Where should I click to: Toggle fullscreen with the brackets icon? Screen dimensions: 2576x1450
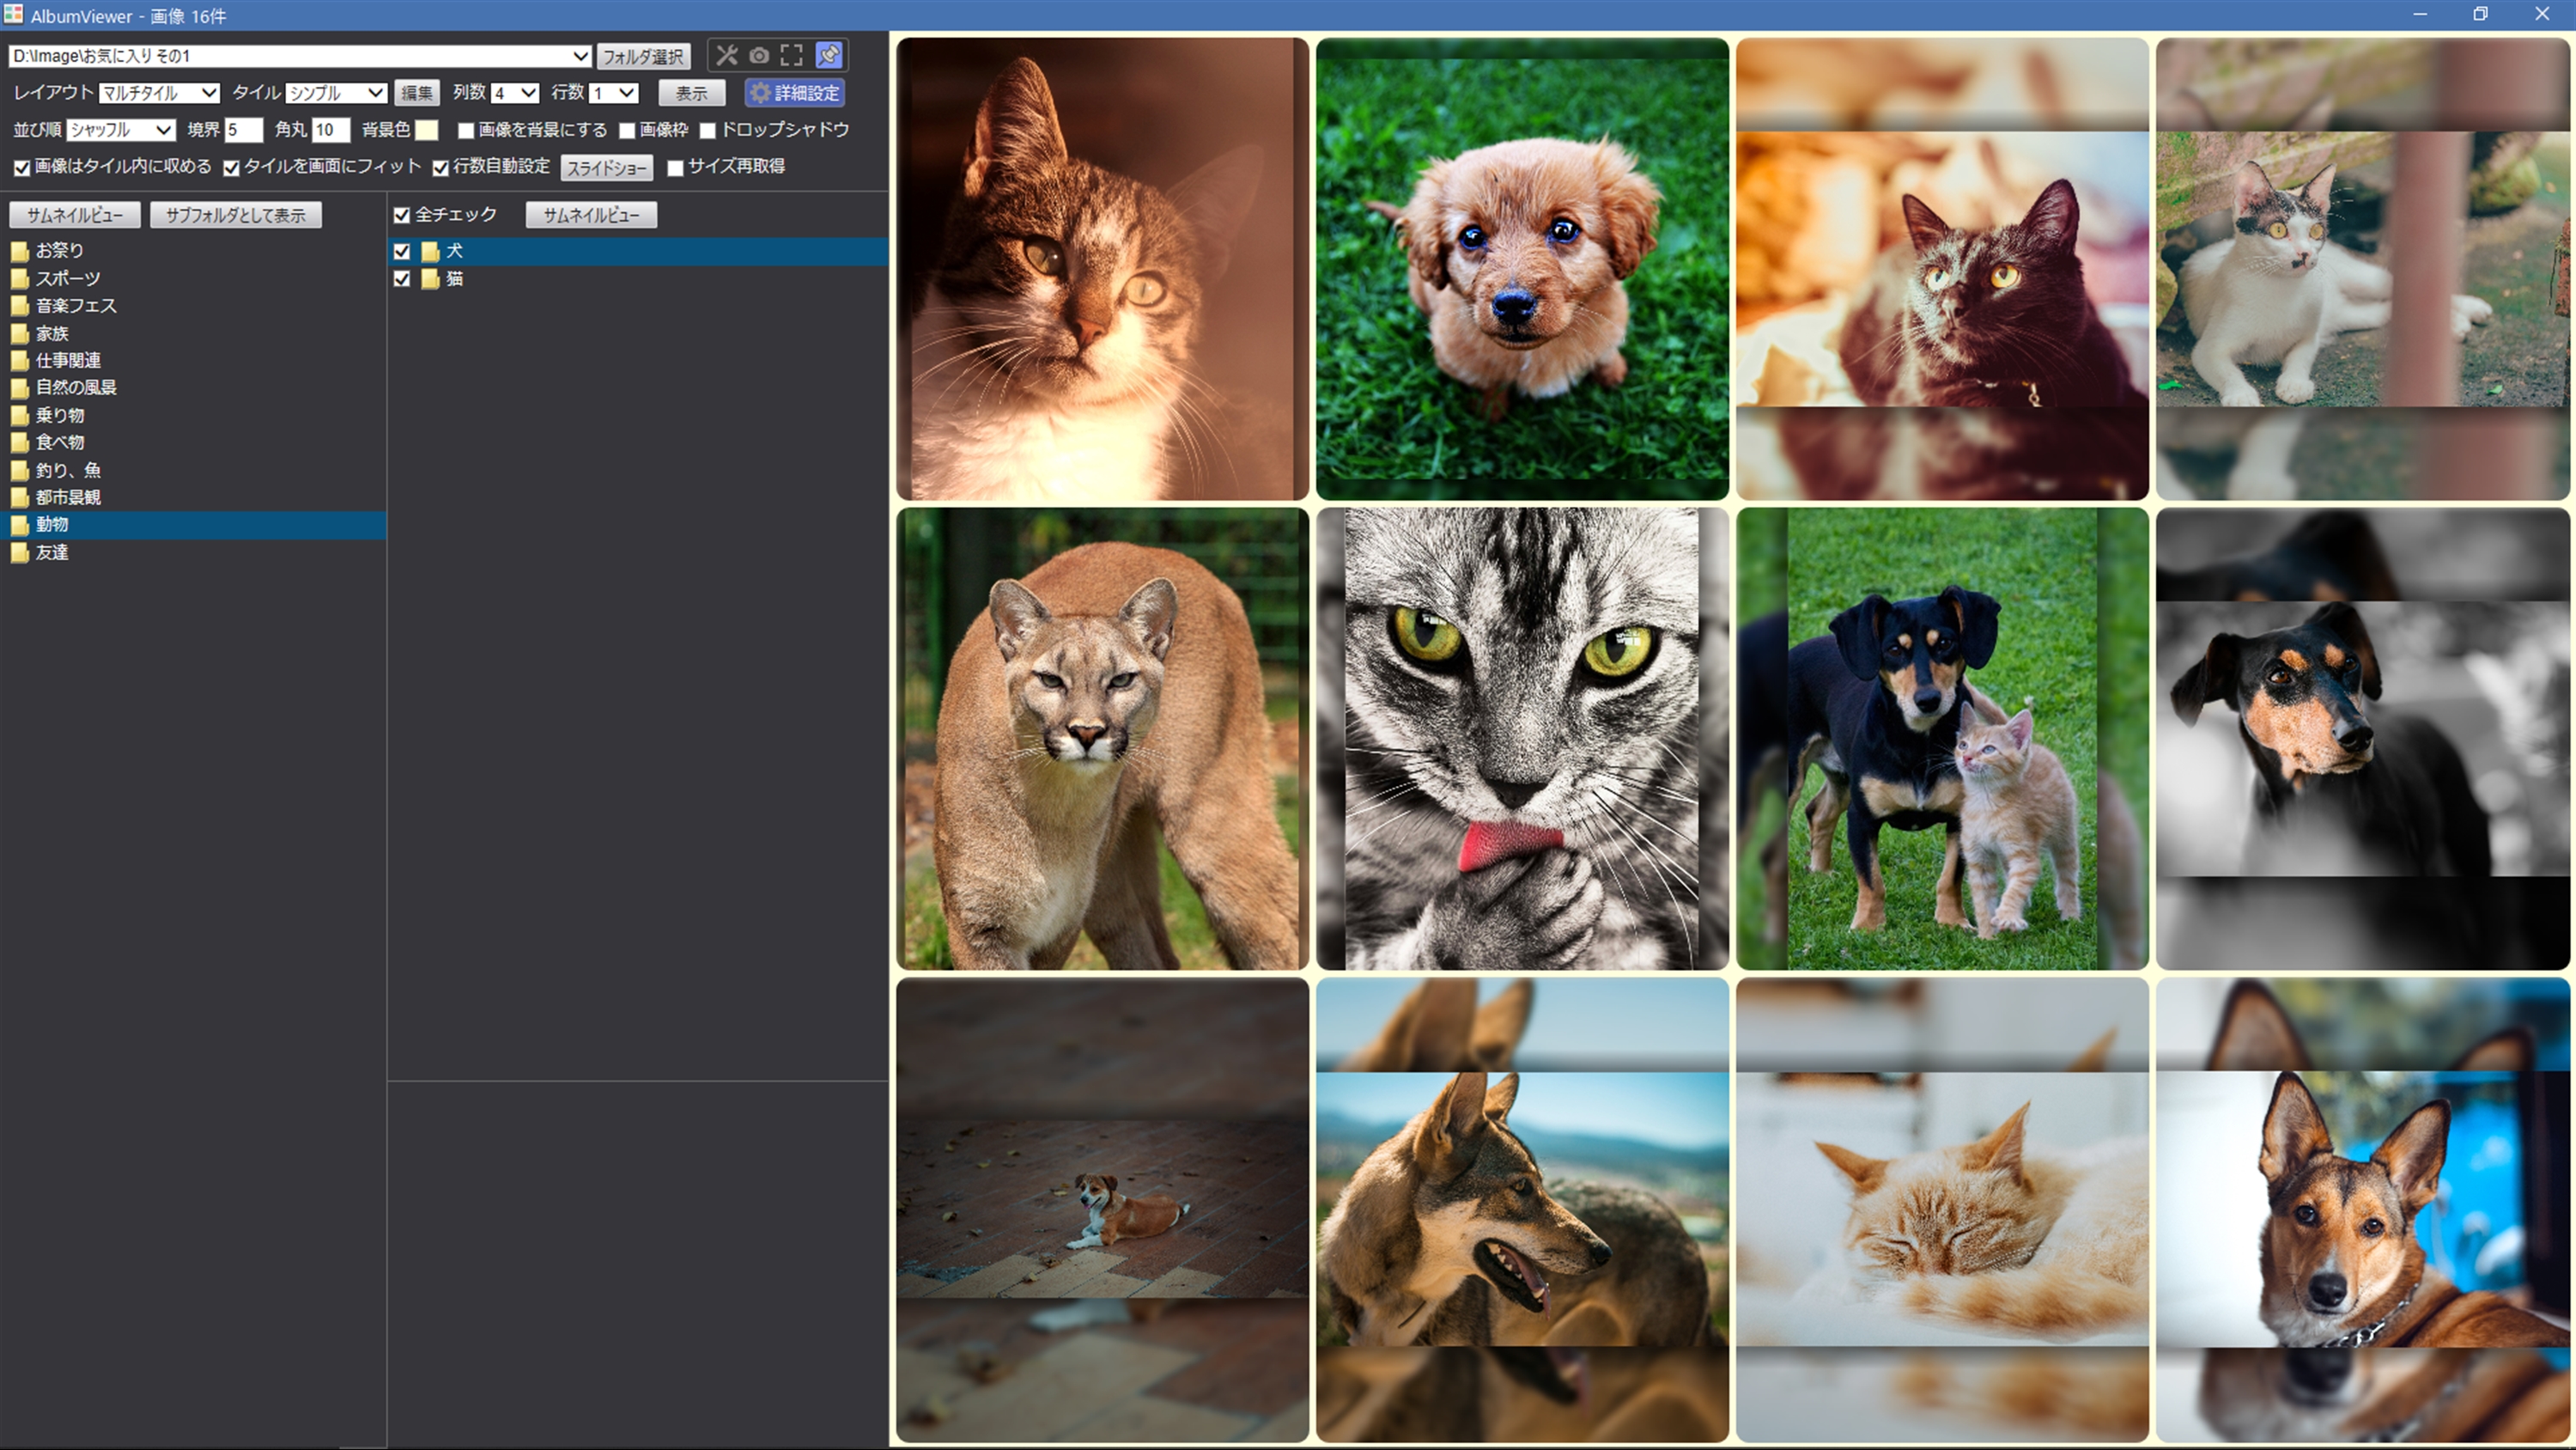[x=792, y=56]
